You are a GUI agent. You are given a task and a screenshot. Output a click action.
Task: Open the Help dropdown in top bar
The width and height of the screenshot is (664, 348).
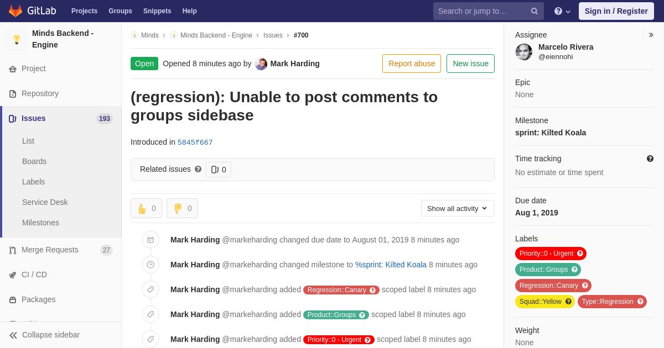pyautogui.click(x=562, y=11)
